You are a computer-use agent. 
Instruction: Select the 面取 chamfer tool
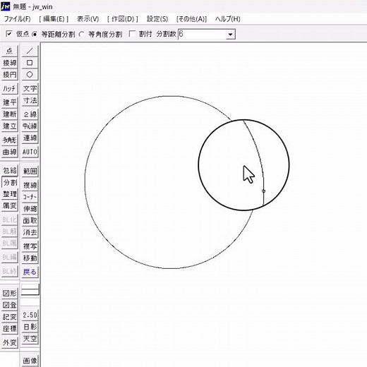coord(30,220)
